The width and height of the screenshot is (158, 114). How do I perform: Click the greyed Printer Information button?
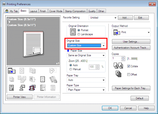tap(46, 97)
